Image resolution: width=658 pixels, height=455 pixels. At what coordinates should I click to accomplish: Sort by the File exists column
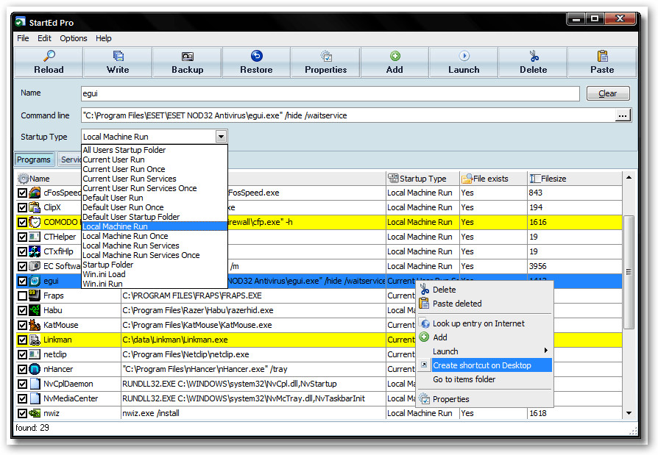click(493, 179)
